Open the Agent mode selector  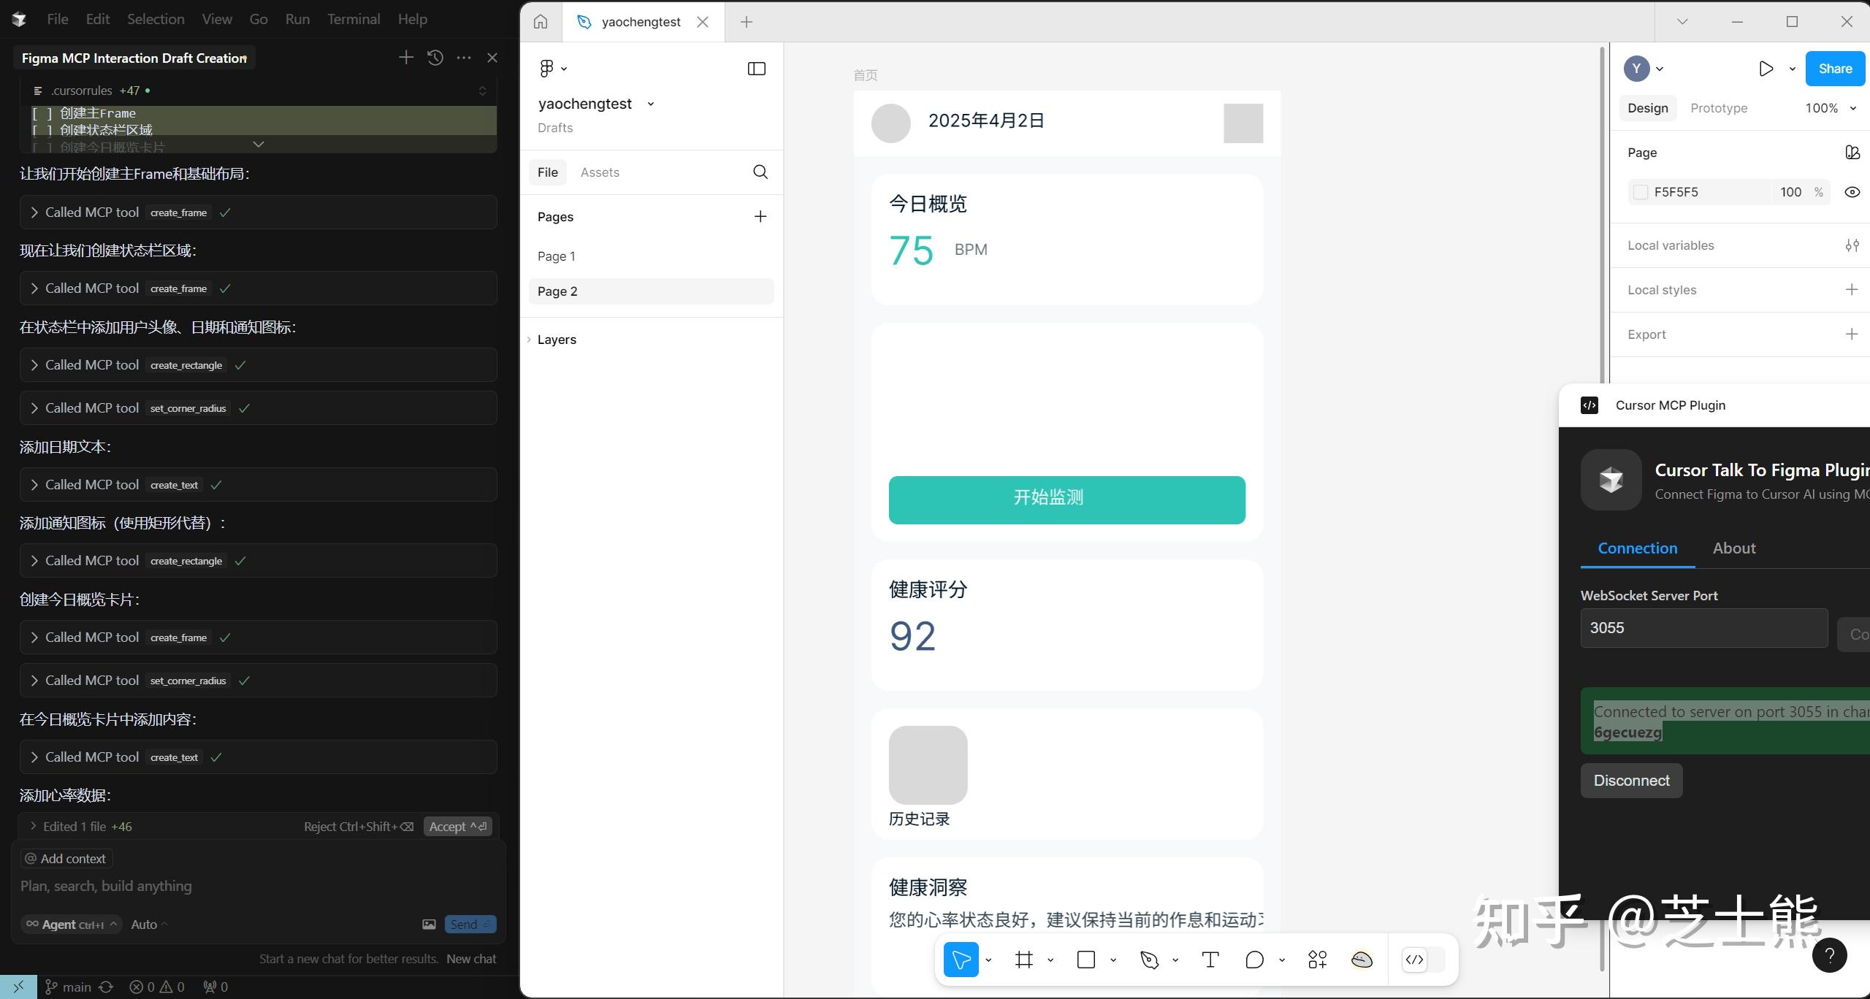(x=71, y=925)
